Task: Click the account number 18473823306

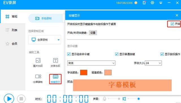Action: tap(124, 3)
